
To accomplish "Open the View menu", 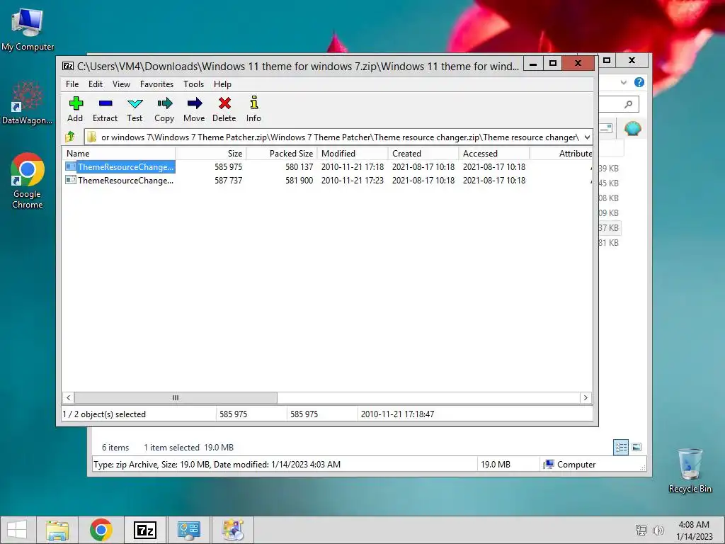I will click(121, 84).
